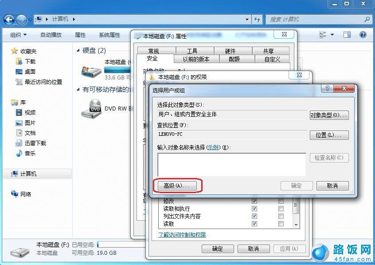
Task: Select 计算机 in the navigation pane
Action: [37, 174]
